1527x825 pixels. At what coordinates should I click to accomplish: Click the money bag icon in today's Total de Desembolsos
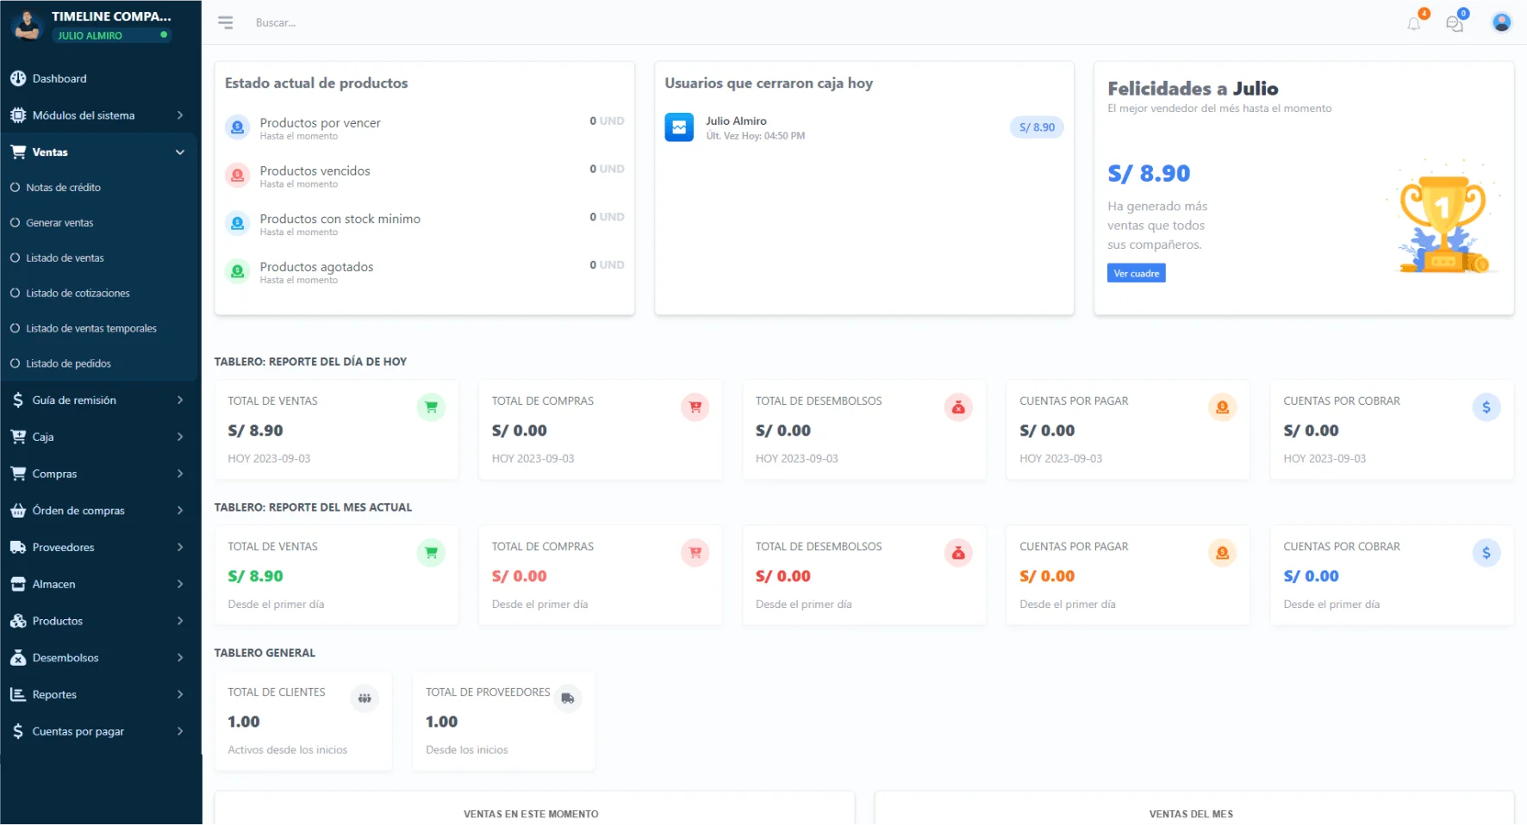(958, 407)
